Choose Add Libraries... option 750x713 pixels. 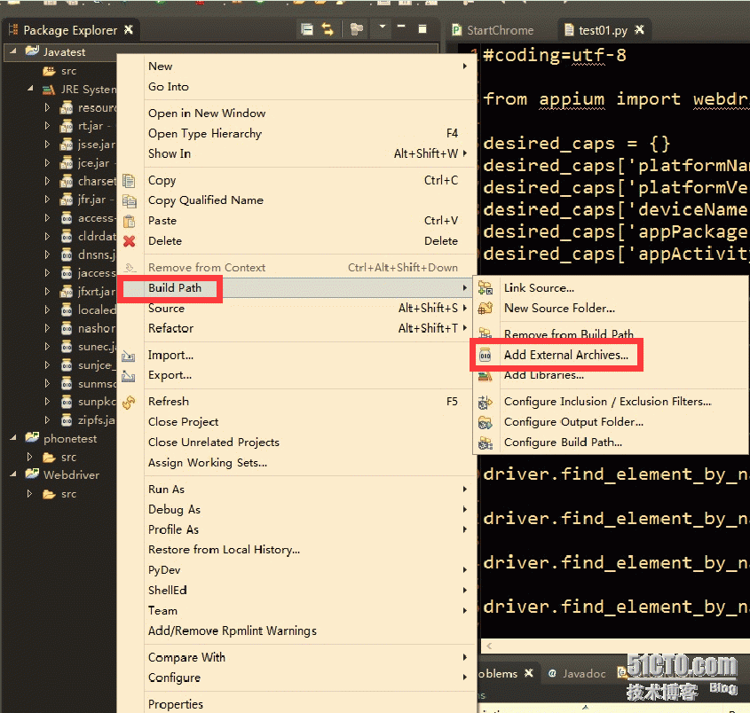[x=544, y=376]
